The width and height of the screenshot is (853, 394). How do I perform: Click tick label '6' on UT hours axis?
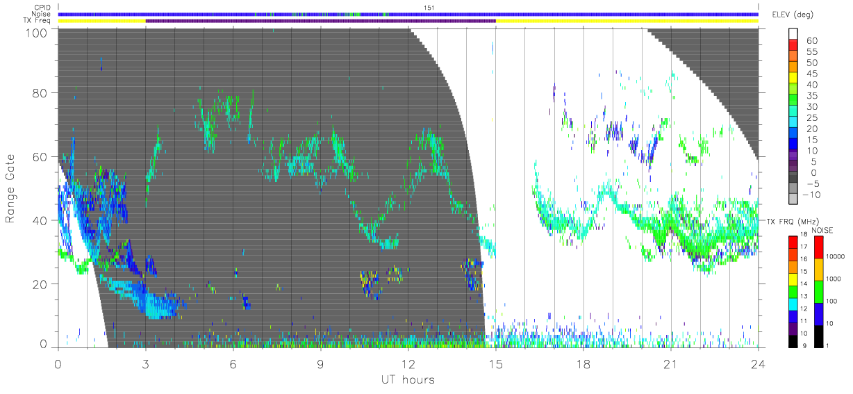pyautogui.click(x=233, y=363)
